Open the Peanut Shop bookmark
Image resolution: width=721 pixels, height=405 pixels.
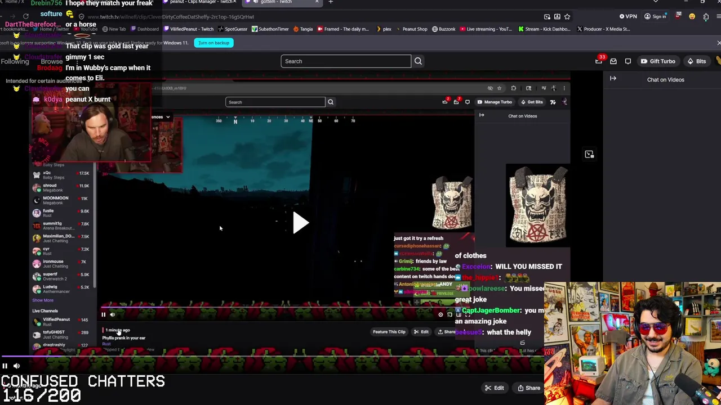411,29
